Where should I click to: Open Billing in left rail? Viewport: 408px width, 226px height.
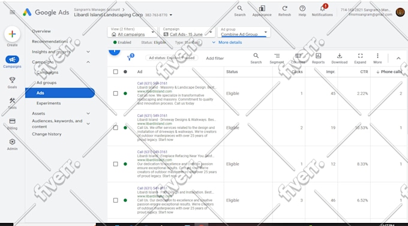tap(12, 124)
